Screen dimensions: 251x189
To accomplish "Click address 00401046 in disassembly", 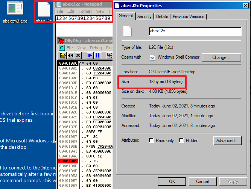I will pos(68,156).
